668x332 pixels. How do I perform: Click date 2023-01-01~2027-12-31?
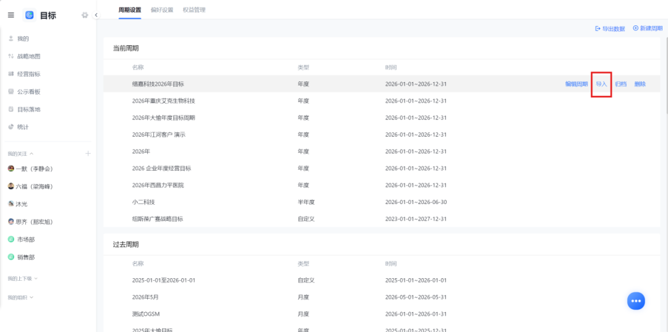[416, 219]
